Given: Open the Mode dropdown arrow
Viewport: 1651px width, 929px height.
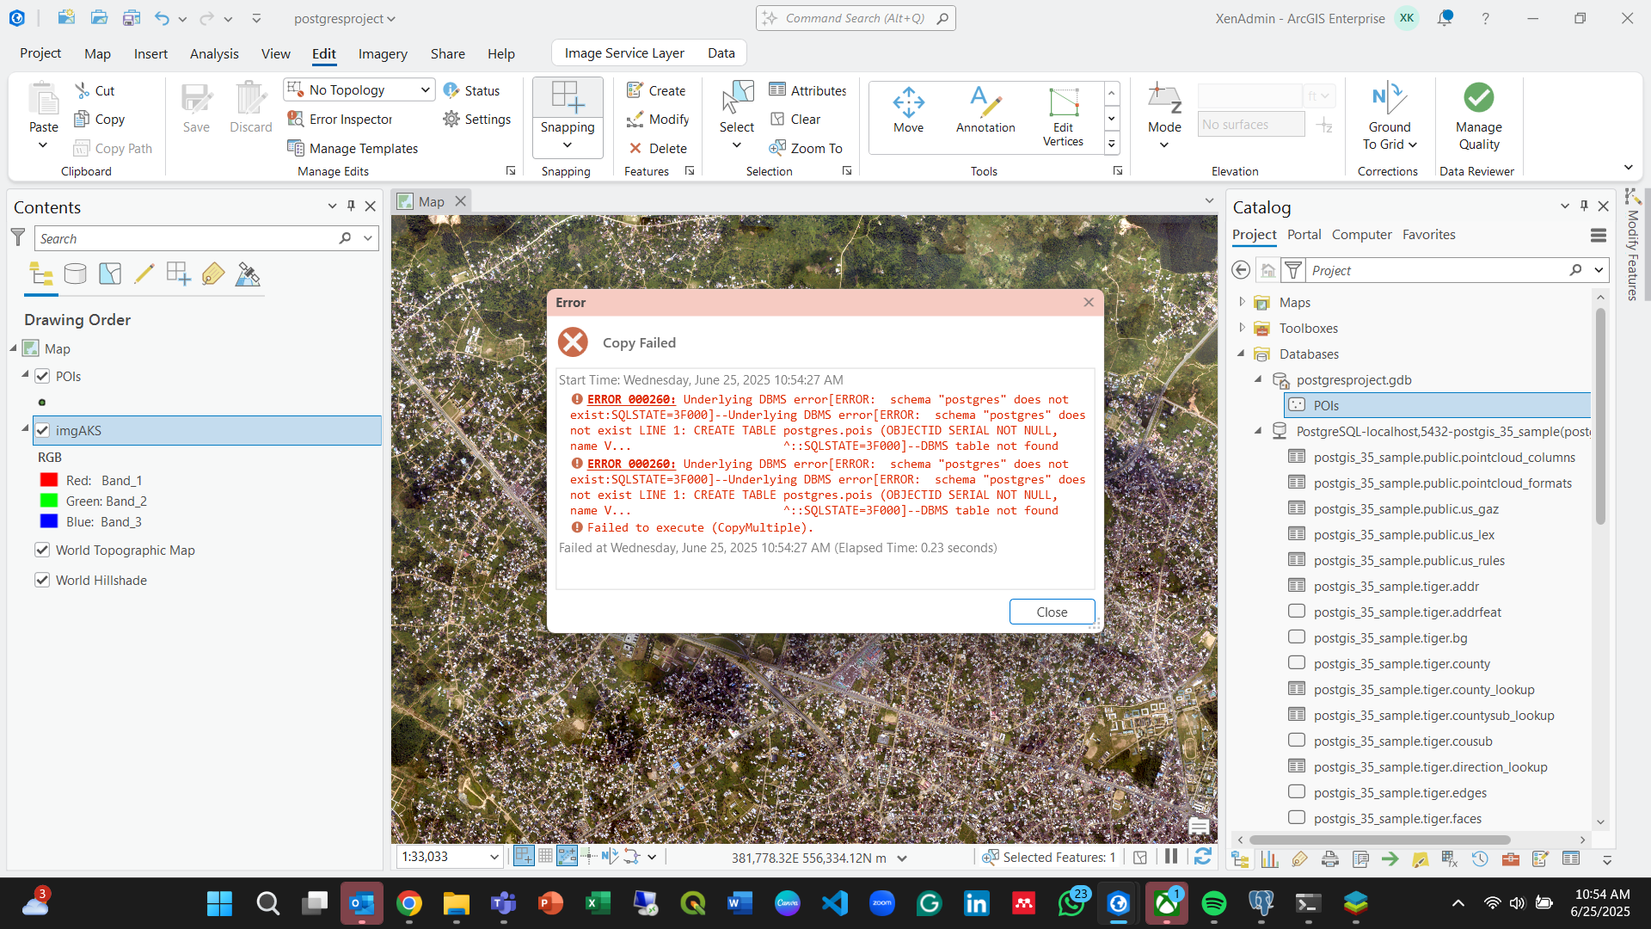Looking at the screenshot, I should click(x=1164, y=145).
